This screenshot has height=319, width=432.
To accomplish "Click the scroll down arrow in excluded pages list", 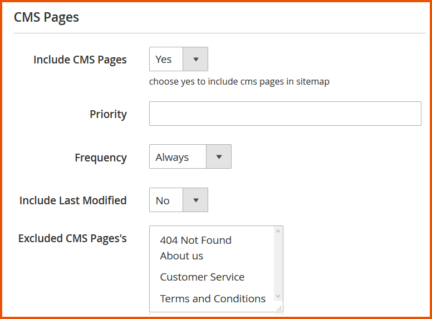I will [x=278, y=297].
